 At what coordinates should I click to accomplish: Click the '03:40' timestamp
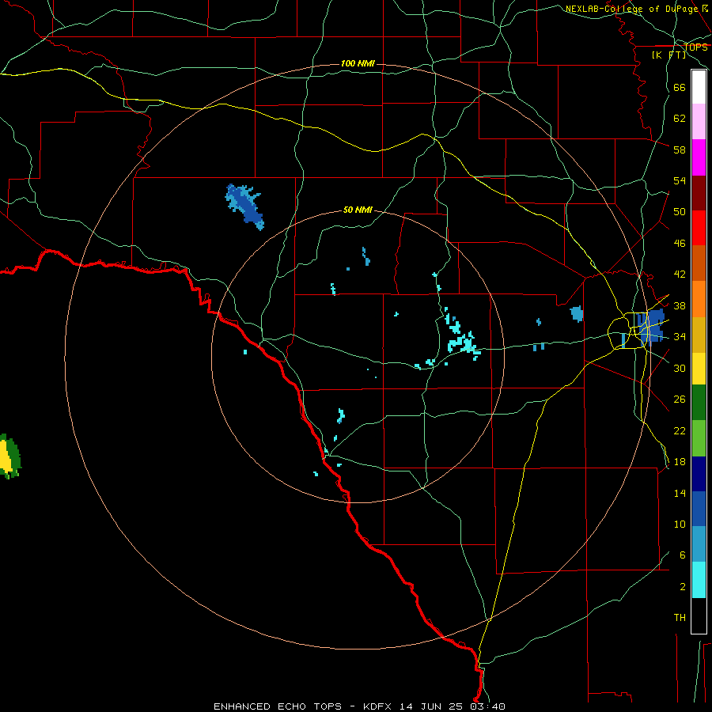(x=487, y=706)
